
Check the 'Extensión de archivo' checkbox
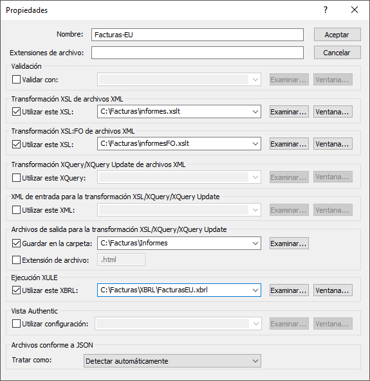(16, 260)
